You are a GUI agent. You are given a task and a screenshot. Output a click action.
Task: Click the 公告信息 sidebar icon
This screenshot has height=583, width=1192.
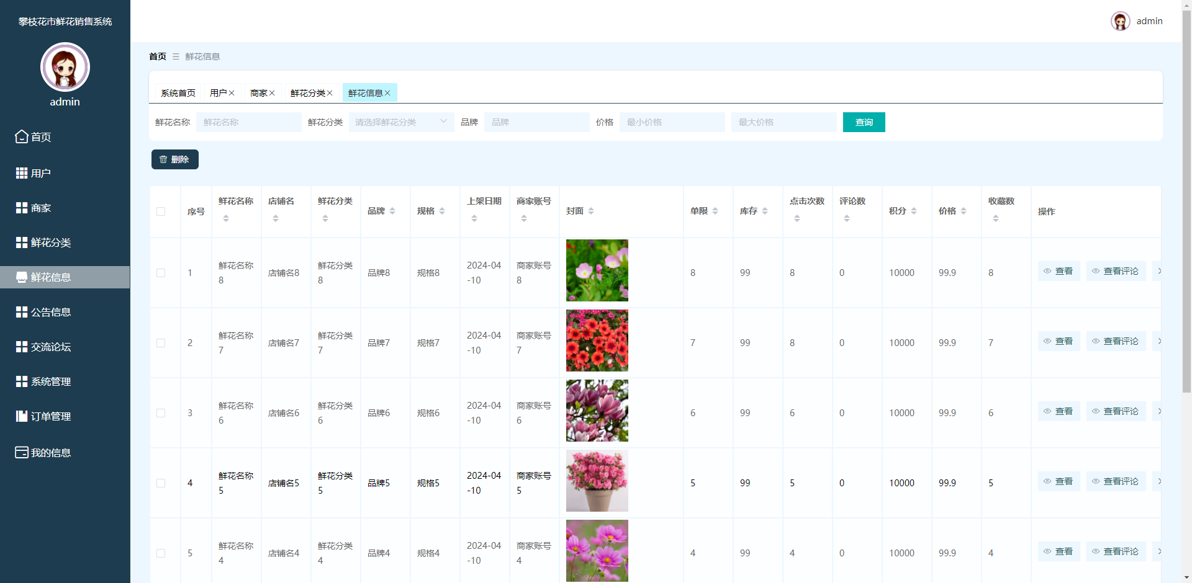tap(22, 312)
